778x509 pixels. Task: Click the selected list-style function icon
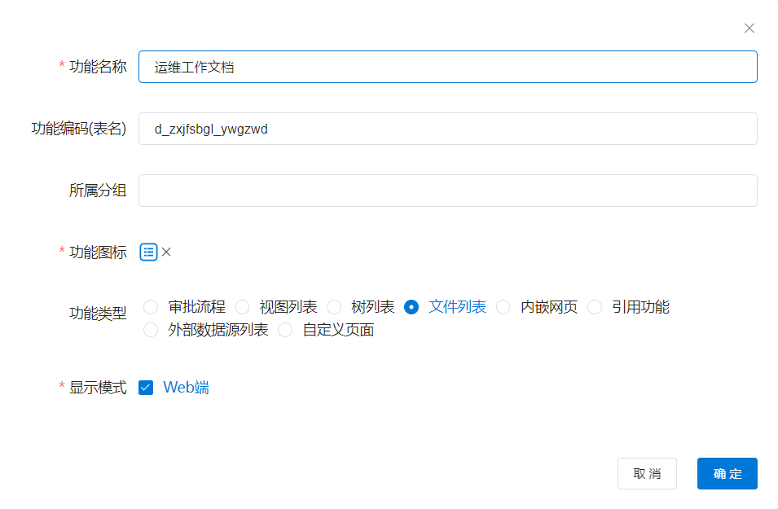148,252
